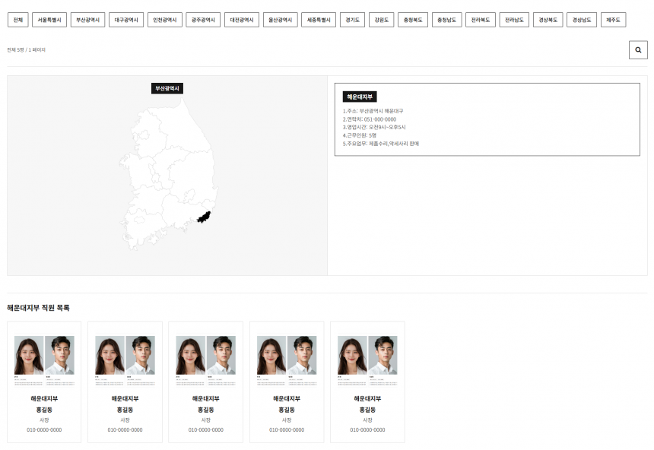Select the 경기도 region button

point(352,20)
